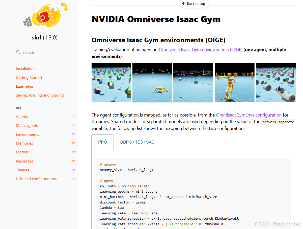
Task: Expand the Agents chevron
Action: (74, 117)
